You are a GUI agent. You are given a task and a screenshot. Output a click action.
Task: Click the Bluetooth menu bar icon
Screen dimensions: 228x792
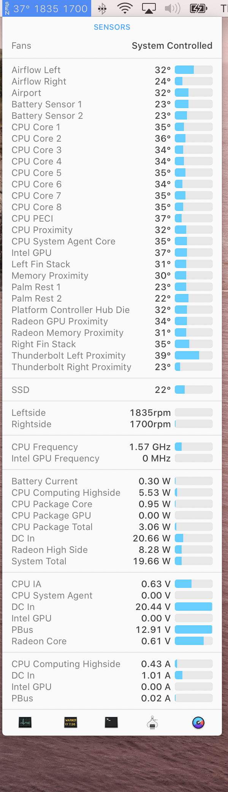tap(102, 8)
